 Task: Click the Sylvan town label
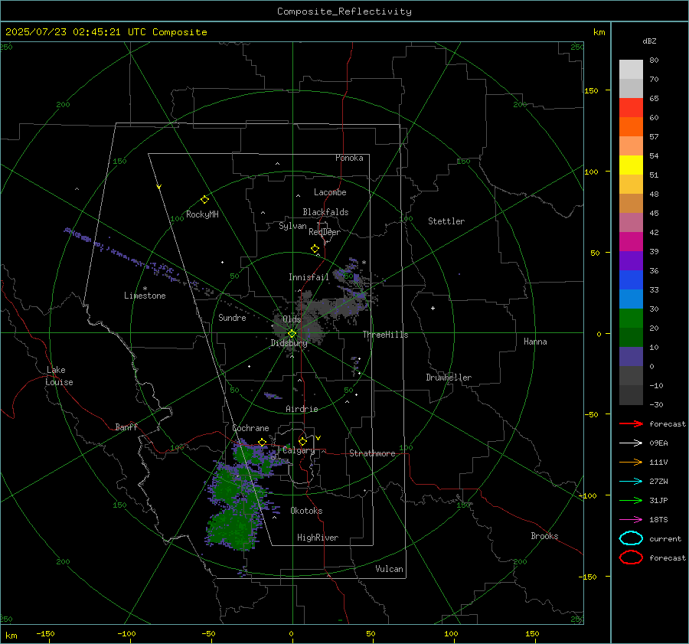pyautogui.click(x=292, y=226)
